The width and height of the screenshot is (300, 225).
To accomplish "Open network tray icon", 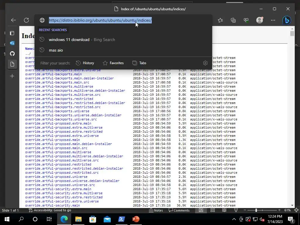I will [255, 219].
